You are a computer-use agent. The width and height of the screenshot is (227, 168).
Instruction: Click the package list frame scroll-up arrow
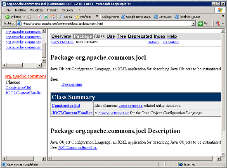pyautogui.click(x=44, y=31)
